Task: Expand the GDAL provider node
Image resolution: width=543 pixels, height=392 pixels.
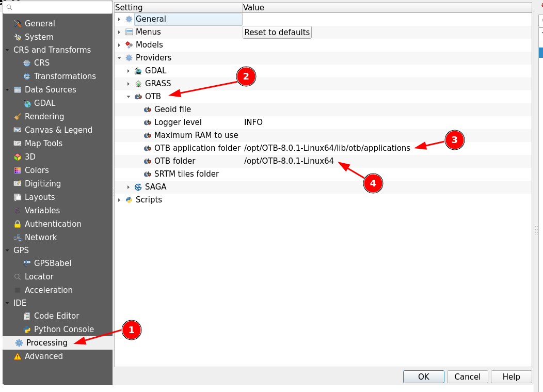Action: point(129,71)
